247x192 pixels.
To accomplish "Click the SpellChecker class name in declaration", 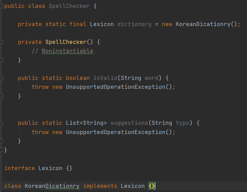I will 69,6.
